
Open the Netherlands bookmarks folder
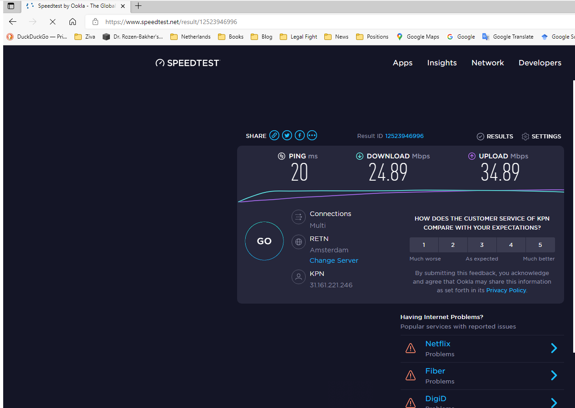[x=190, y=37]
